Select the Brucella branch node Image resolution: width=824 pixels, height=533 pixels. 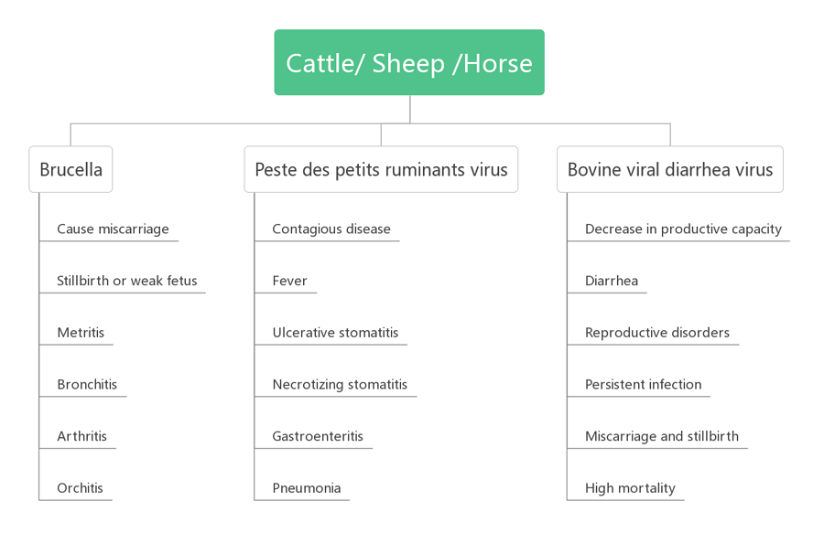point(70,169)
